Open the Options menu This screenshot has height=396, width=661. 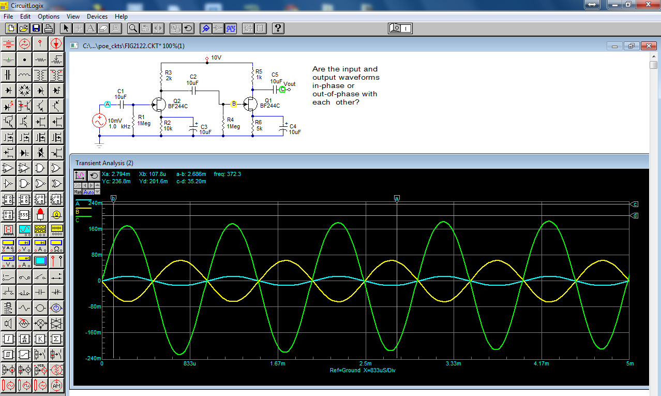pos(49,17)
